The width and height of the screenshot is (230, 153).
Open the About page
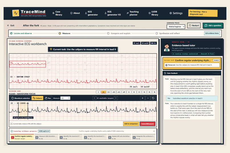coord(75,13)
